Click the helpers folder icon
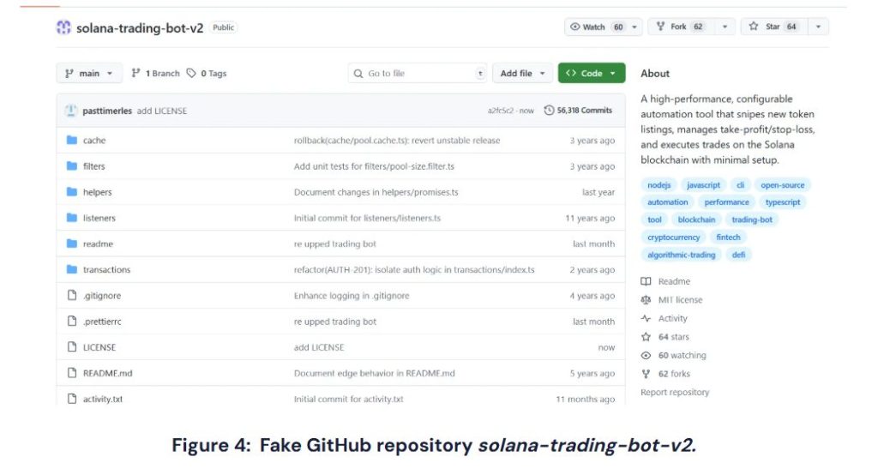The image size is (878, 475). click(72, 191)
